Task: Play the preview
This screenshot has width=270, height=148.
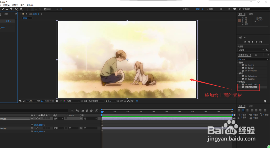Action: [x=253, y=42]
